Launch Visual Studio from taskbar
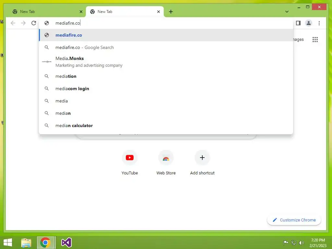 (66, 243)
